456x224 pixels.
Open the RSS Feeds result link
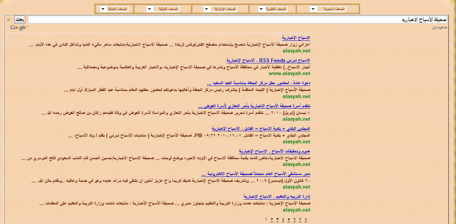click(x=268, y=60)
